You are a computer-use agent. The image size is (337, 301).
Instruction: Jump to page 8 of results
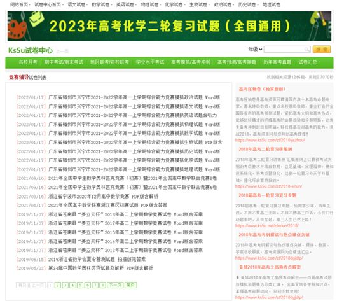point(103,285)
